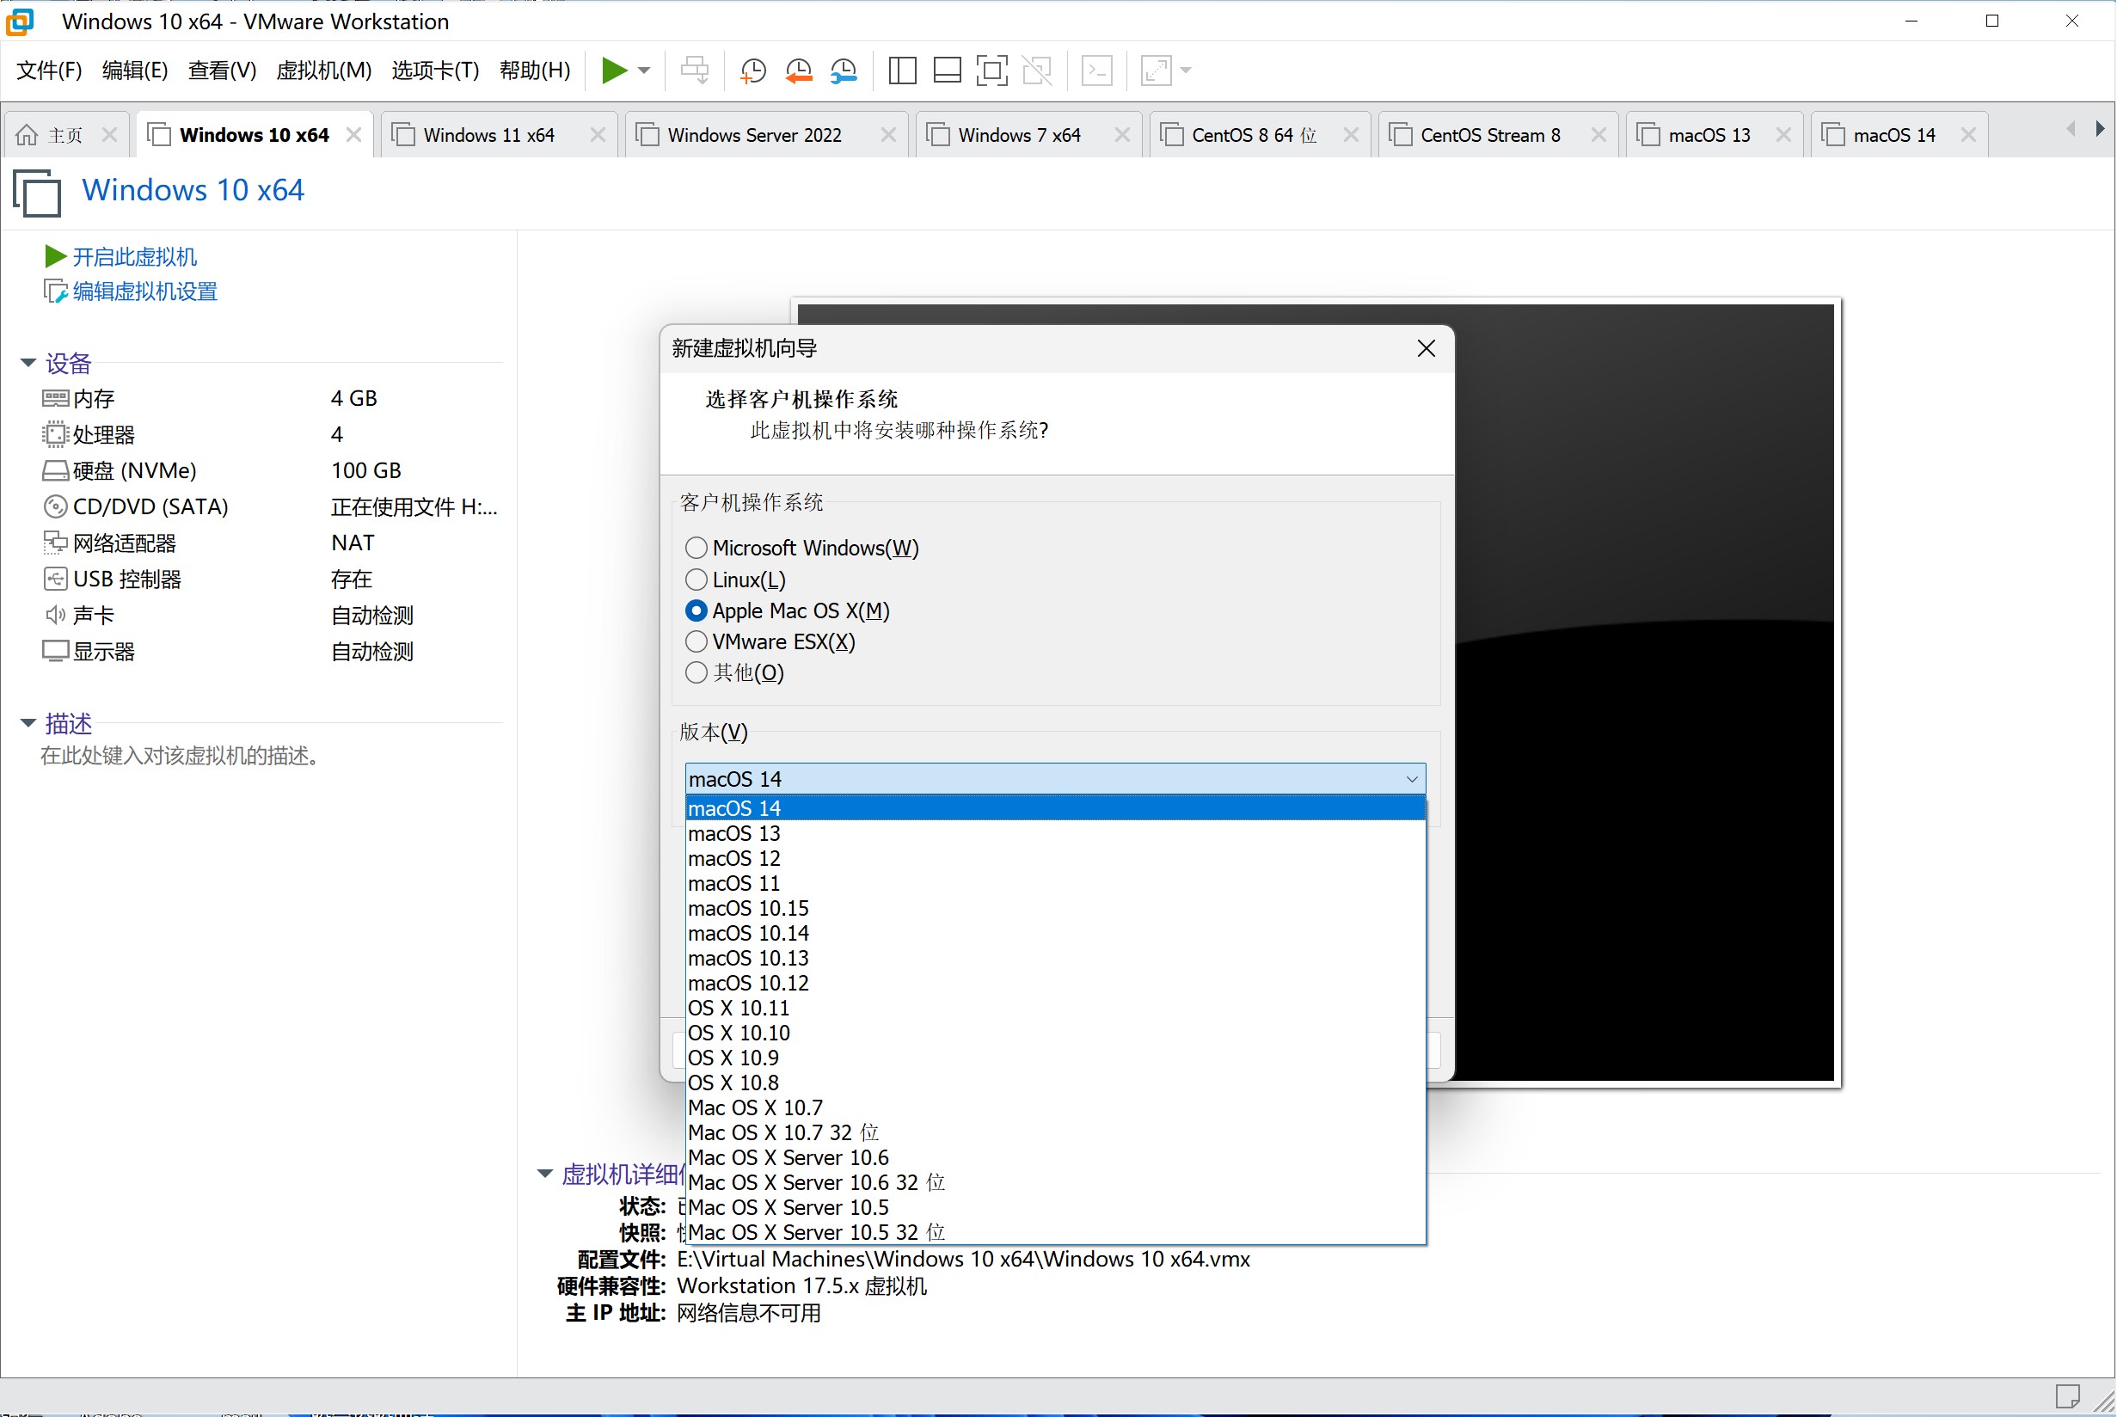Image resolution: width=2117 pixels, height=1417 pixels.
Task: Collapse the version combo box showing macOS 14
Action: point(1055,779)
